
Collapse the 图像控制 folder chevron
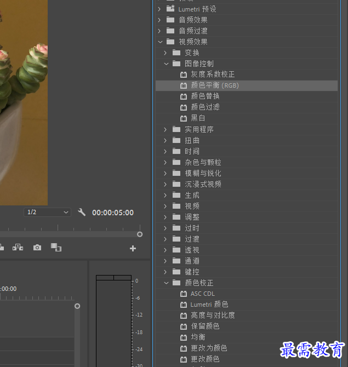(x=166, y=64)
